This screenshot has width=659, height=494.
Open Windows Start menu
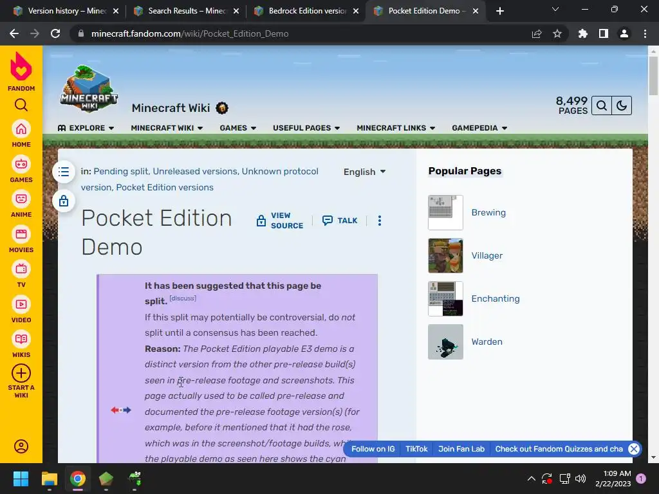click(x=21, y=479)
